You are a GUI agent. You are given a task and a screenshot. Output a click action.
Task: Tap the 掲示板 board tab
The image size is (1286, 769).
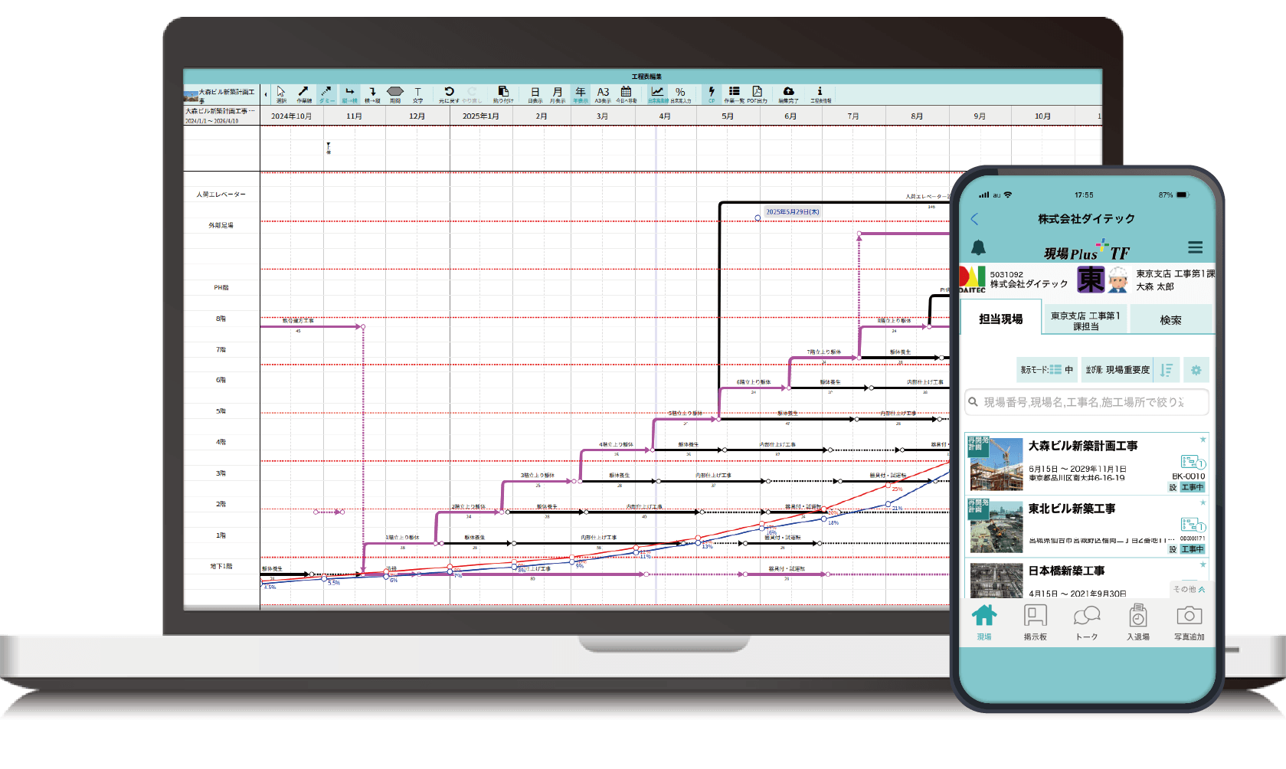tap(1036, 622)
